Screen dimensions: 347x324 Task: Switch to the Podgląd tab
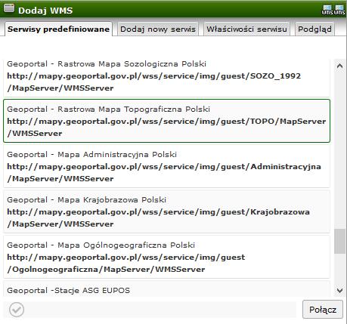(x=314, y=29)
